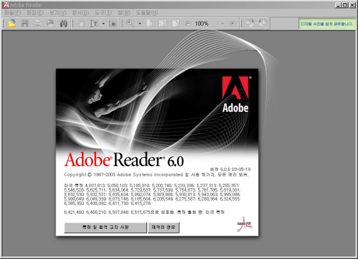Image resolution: width=358 pixels, height=259 pixels.
Task: Select the Text selection tool
Action: 94,23
